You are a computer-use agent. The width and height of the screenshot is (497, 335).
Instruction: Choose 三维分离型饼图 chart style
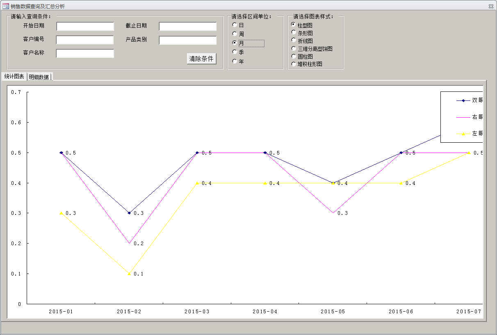coord(294,48)
